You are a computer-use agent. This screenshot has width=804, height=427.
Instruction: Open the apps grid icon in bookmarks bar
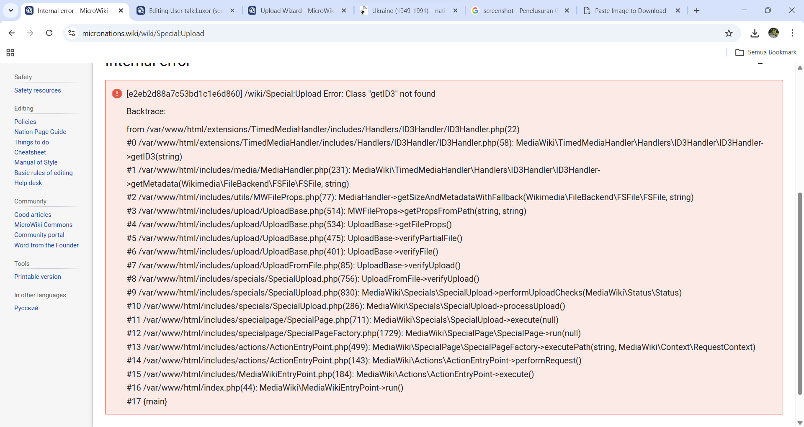tap(10, 52)
